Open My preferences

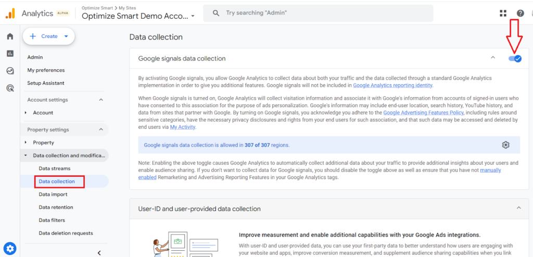click(x=46, y=70)
